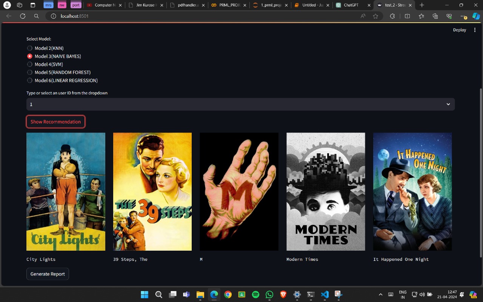Image resolution: width=483 pixels, height=302 pixels.
Task: Open the 'nw' tab group
Action: coord(62,5)
